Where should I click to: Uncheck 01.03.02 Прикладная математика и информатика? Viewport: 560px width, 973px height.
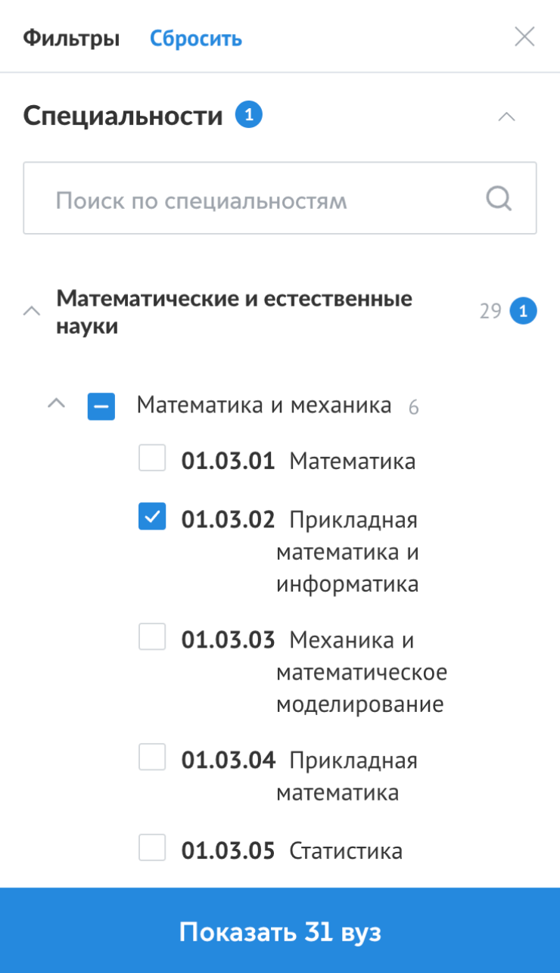pyautogui.click(x=152, y=518)
